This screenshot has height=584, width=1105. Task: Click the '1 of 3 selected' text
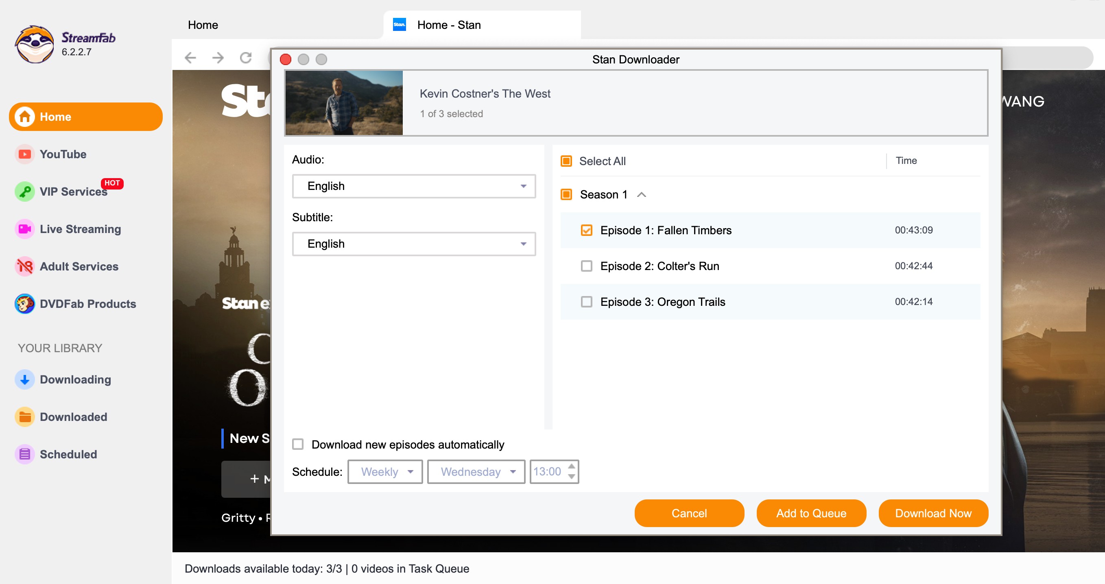point(451,113)
